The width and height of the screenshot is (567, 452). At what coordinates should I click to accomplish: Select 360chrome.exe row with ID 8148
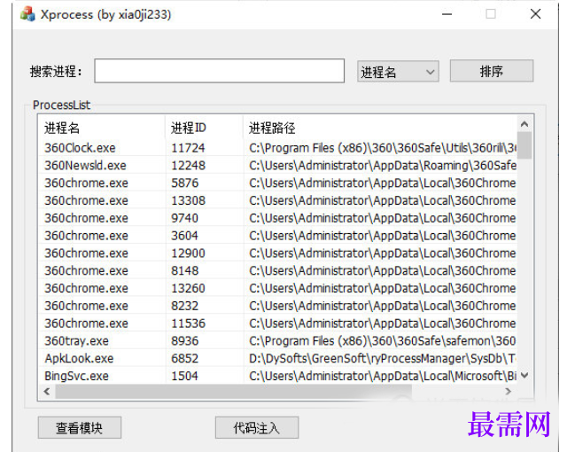(x=277, y=270)
